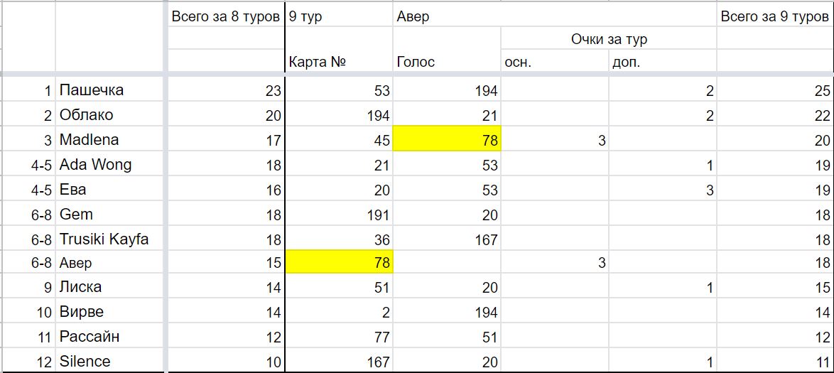Click Рассайн's card number 77
Screen dimensions: 834x373
340,337
